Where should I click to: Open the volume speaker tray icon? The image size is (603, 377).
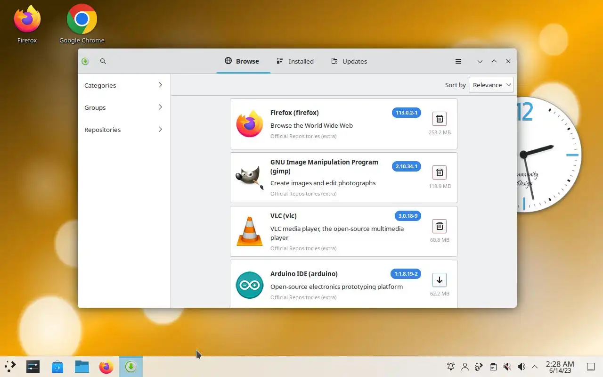coord(521,367)
